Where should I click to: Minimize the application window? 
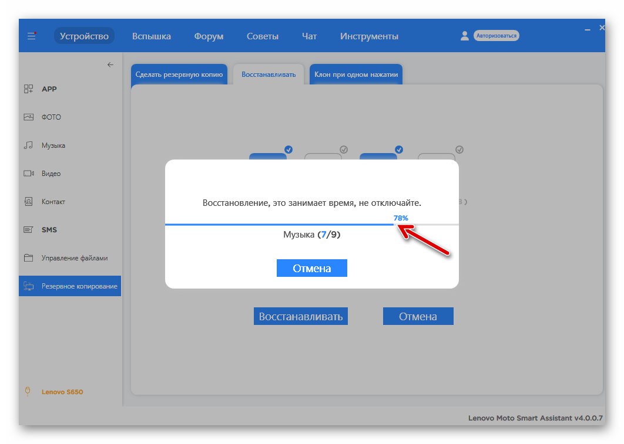click(588, 30)
